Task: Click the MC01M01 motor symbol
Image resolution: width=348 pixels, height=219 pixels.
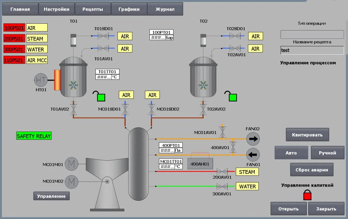Action: tap(72, 164)
